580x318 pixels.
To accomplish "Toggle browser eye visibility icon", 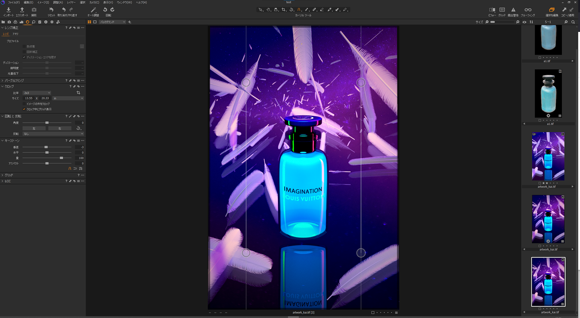I will pyautogui.click(x=524, y=22).
